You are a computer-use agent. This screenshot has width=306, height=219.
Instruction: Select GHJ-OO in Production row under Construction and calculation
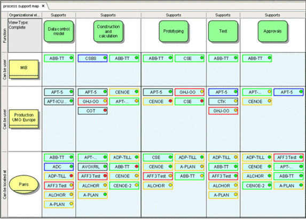click(x=93, y=101)
